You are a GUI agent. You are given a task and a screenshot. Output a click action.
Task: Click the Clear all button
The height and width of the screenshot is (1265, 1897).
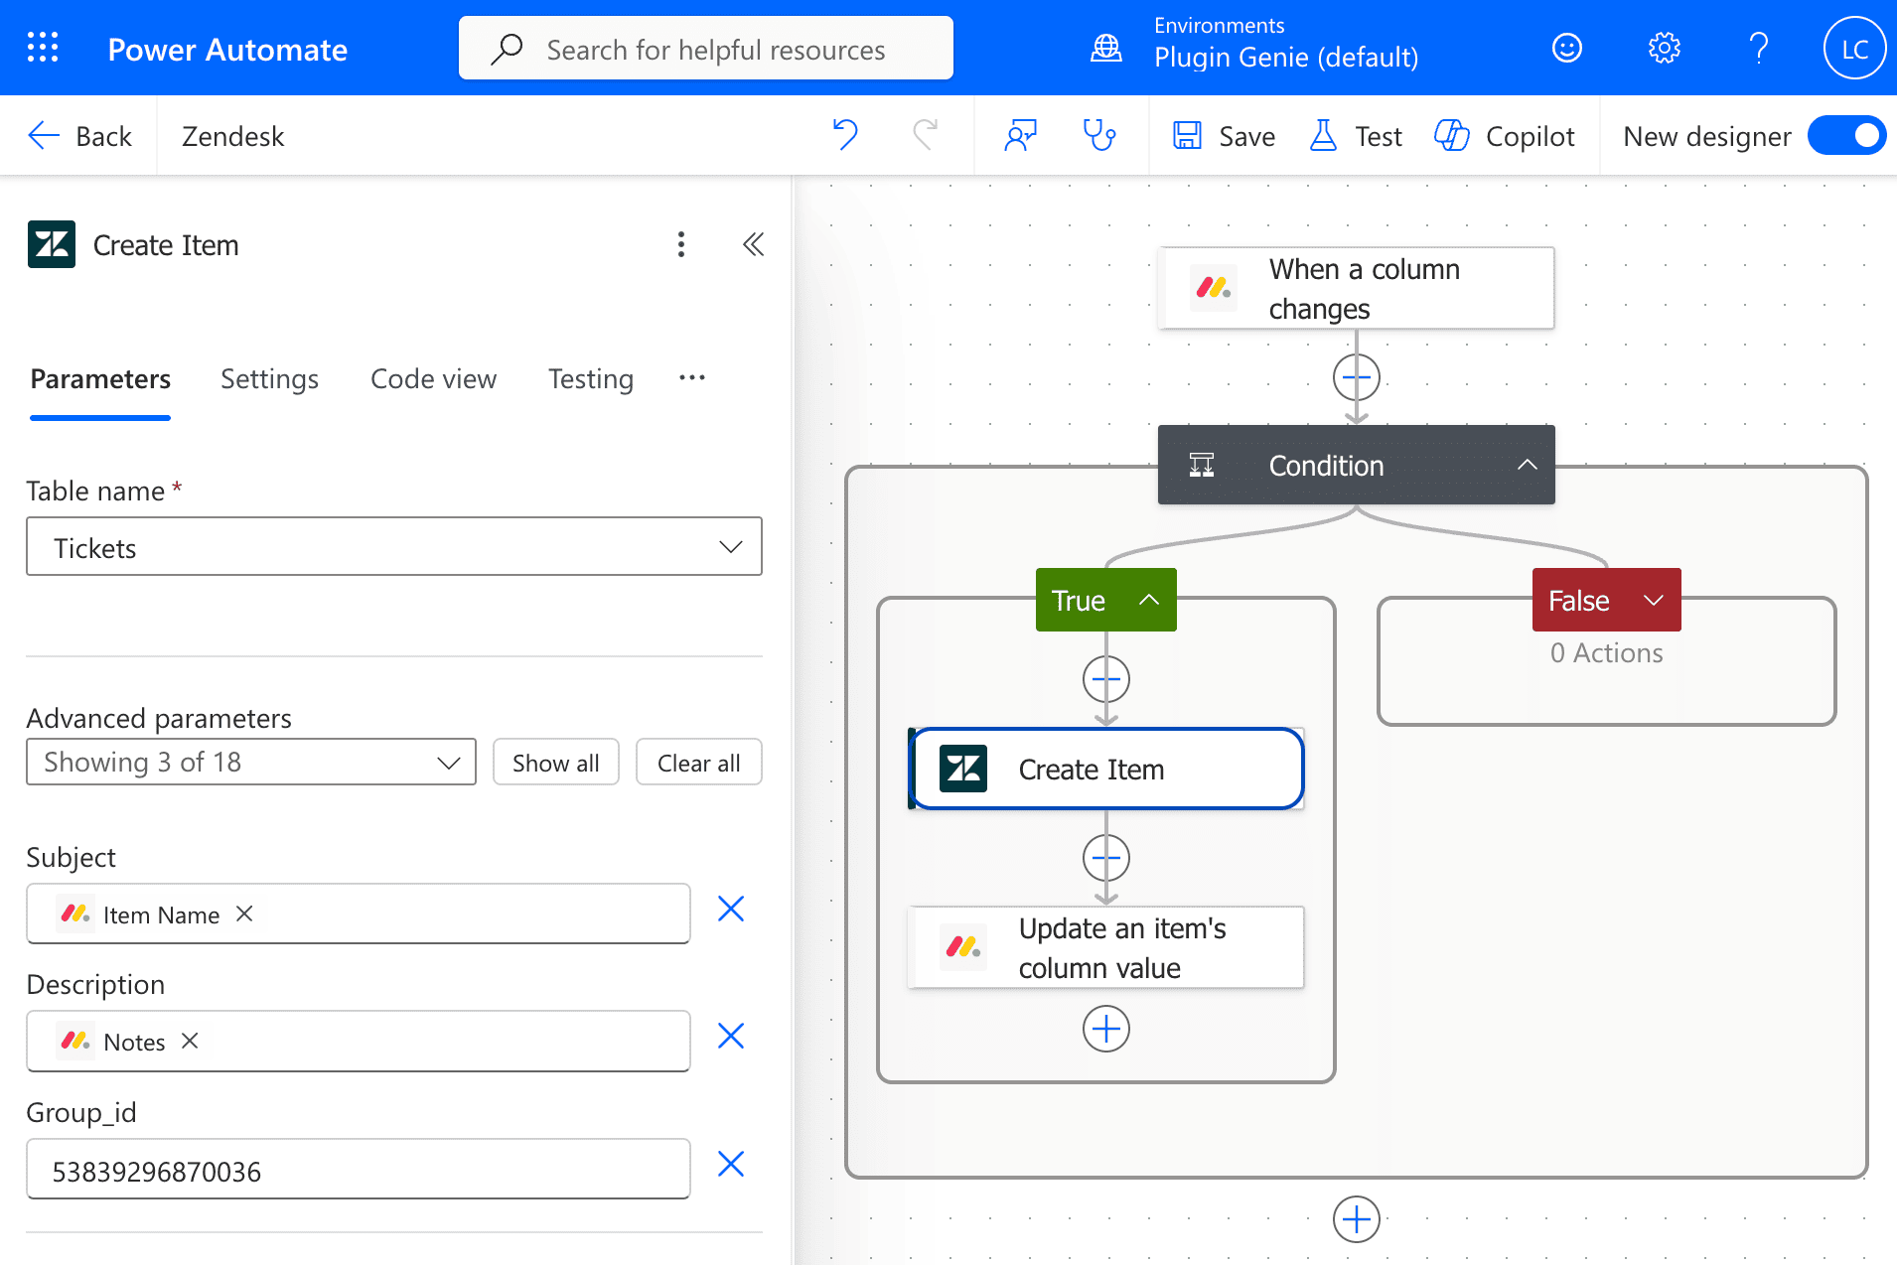point(699,762)
